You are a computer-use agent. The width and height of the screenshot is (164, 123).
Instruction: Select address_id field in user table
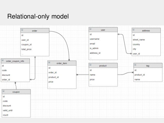pyautogui.click(x=103, y=53)
